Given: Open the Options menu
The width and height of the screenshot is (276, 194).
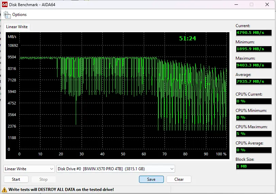Looking at the screenshot, I should tap(19, 15).
